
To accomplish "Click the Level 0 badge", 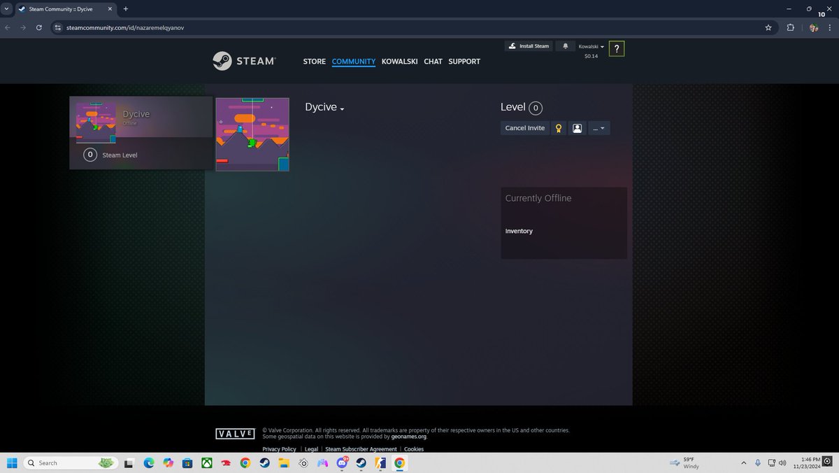I will pos(536,108).
